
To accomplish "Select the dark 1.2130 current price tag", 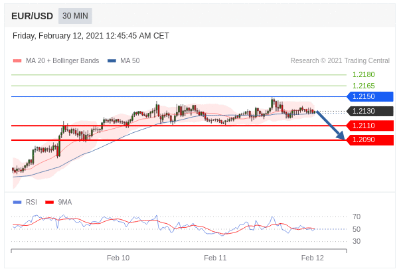I will coord(370,111).
